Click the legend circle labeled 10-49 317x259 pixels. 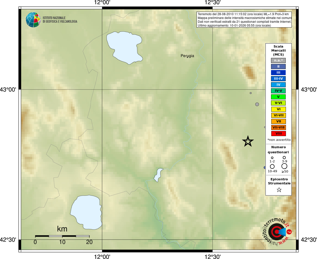(x=272, y=166)
